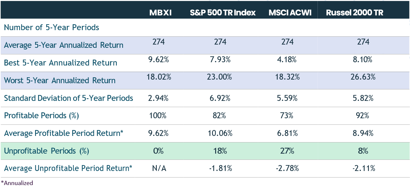Click the 26.63% cell under Russel 2000 TR
This screenshot has width=410, height=188.
coord(363,77)
